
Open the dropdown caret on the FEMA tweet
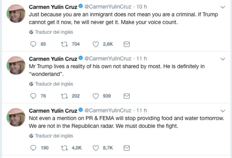(x=223, y=111)
